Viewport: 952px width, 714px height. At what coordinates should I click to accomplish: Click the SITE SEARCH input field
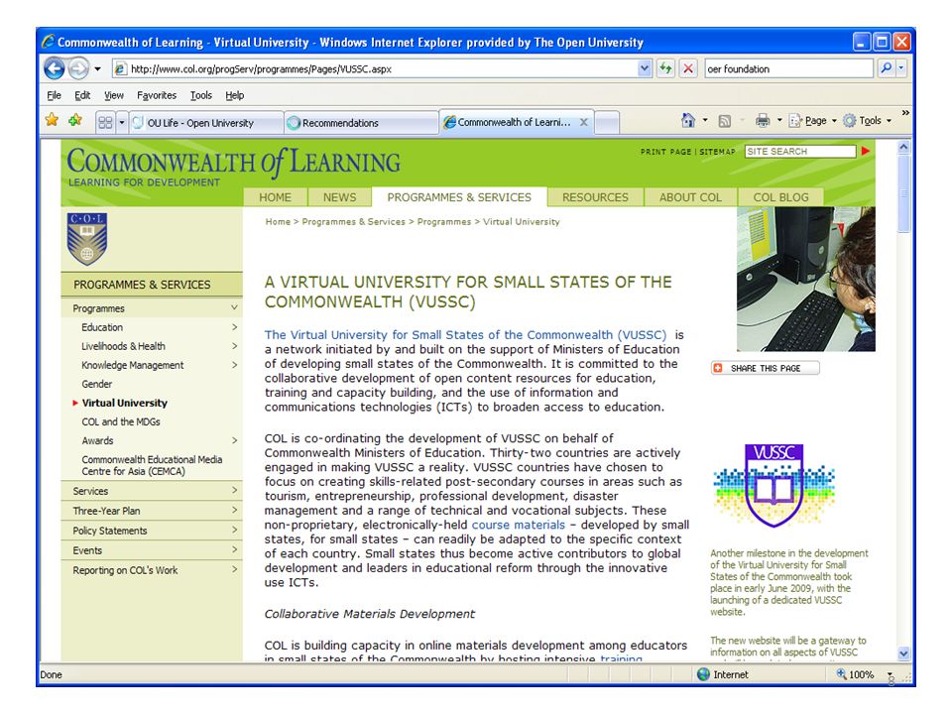click(x=799, y=151)
